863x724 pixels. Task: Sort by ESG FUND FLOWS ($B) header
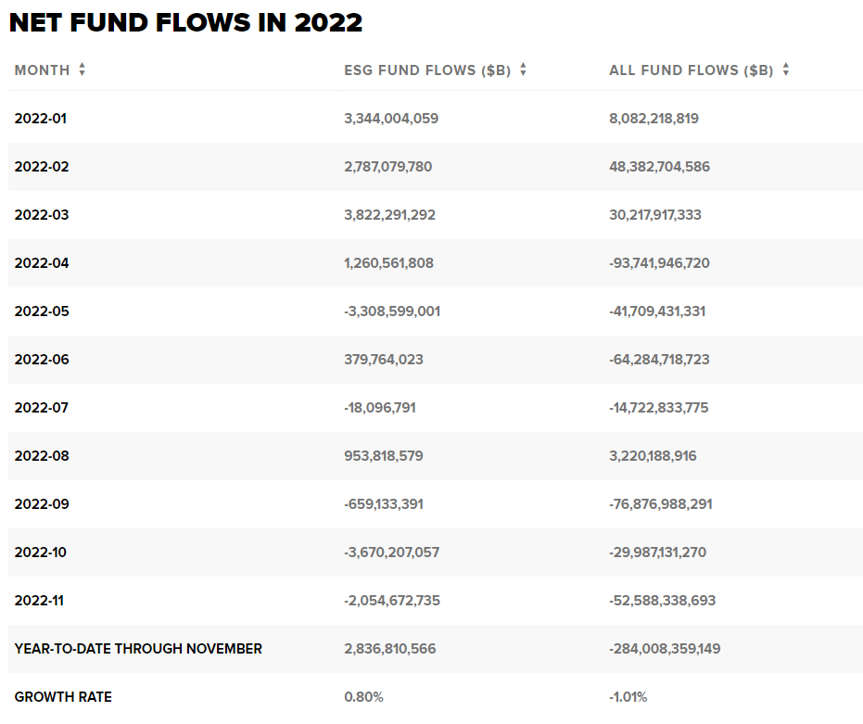click(427, 70)
